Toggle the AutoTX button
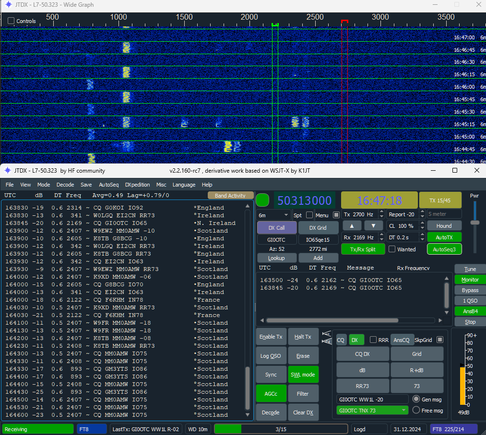 (444, 237)
